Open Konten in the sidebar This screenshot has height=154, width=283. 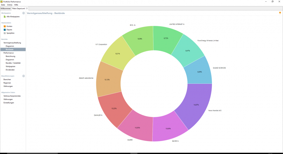(9, 26)
